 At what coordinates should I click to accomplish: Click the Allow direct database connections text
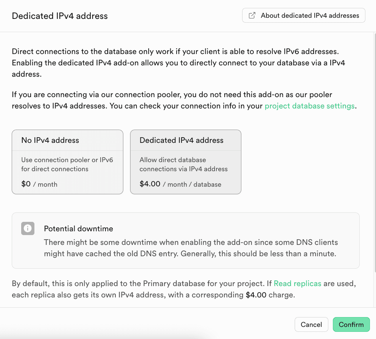click(183, 164)
